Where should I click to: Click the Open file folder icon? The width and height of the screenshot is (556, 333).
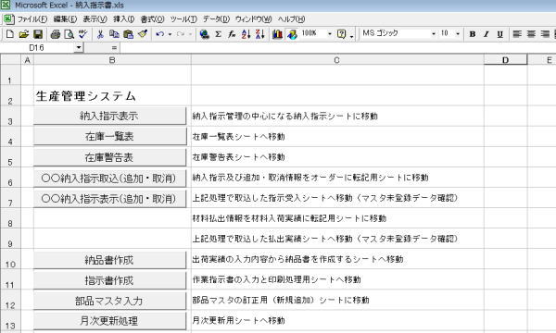point(24,34)
